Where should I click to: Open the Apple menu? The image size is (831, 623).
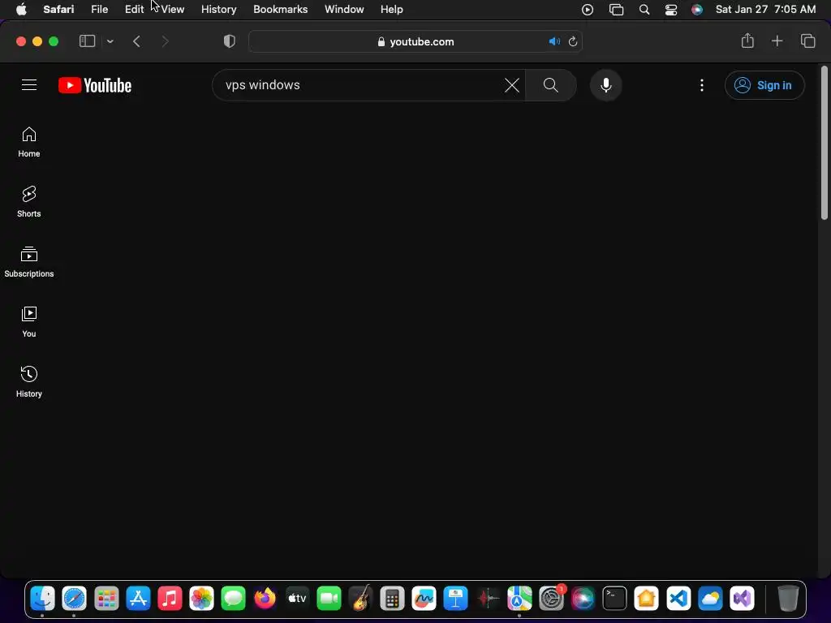[21, 10]
